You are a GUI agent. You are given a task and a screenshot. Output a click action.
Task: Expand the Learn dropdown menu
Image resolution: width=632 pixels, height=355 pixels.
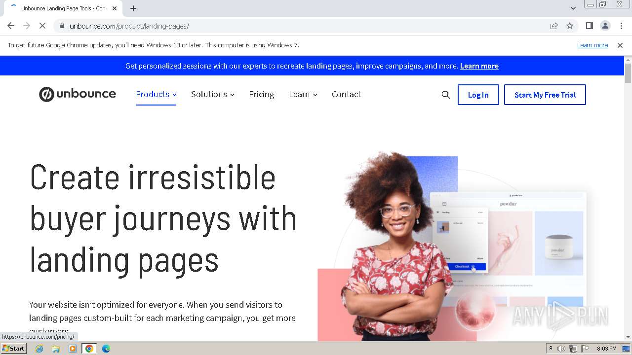click(x=303, y=94)
